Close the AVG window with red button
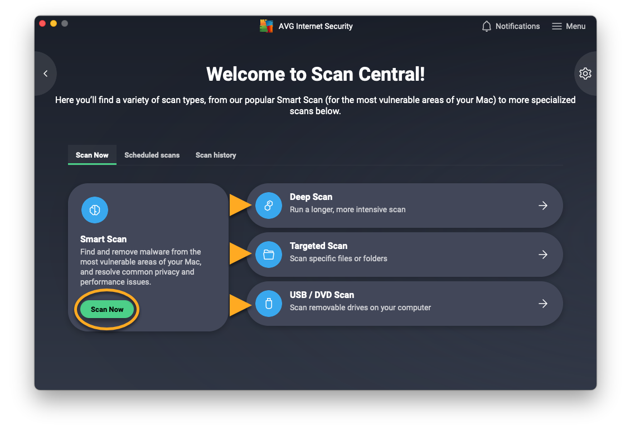 (42, 23)
